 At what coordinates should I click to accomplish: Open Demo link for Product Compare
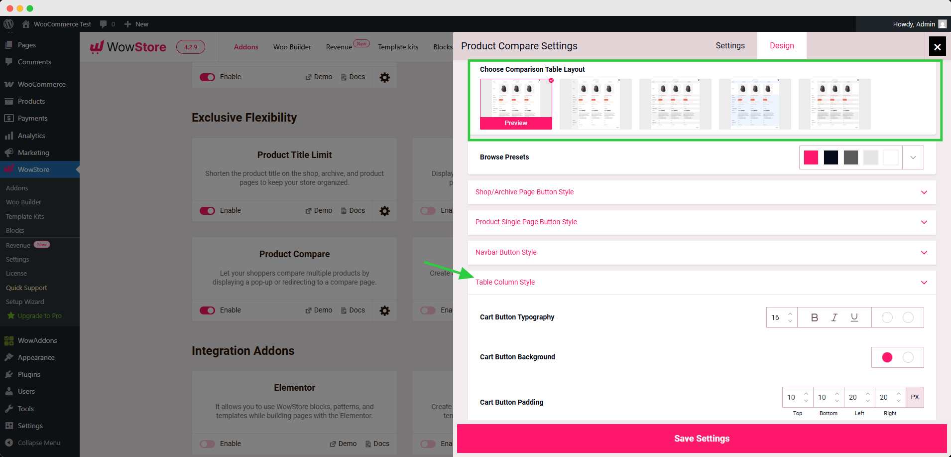pyautogui.click(x=319, y=310)
